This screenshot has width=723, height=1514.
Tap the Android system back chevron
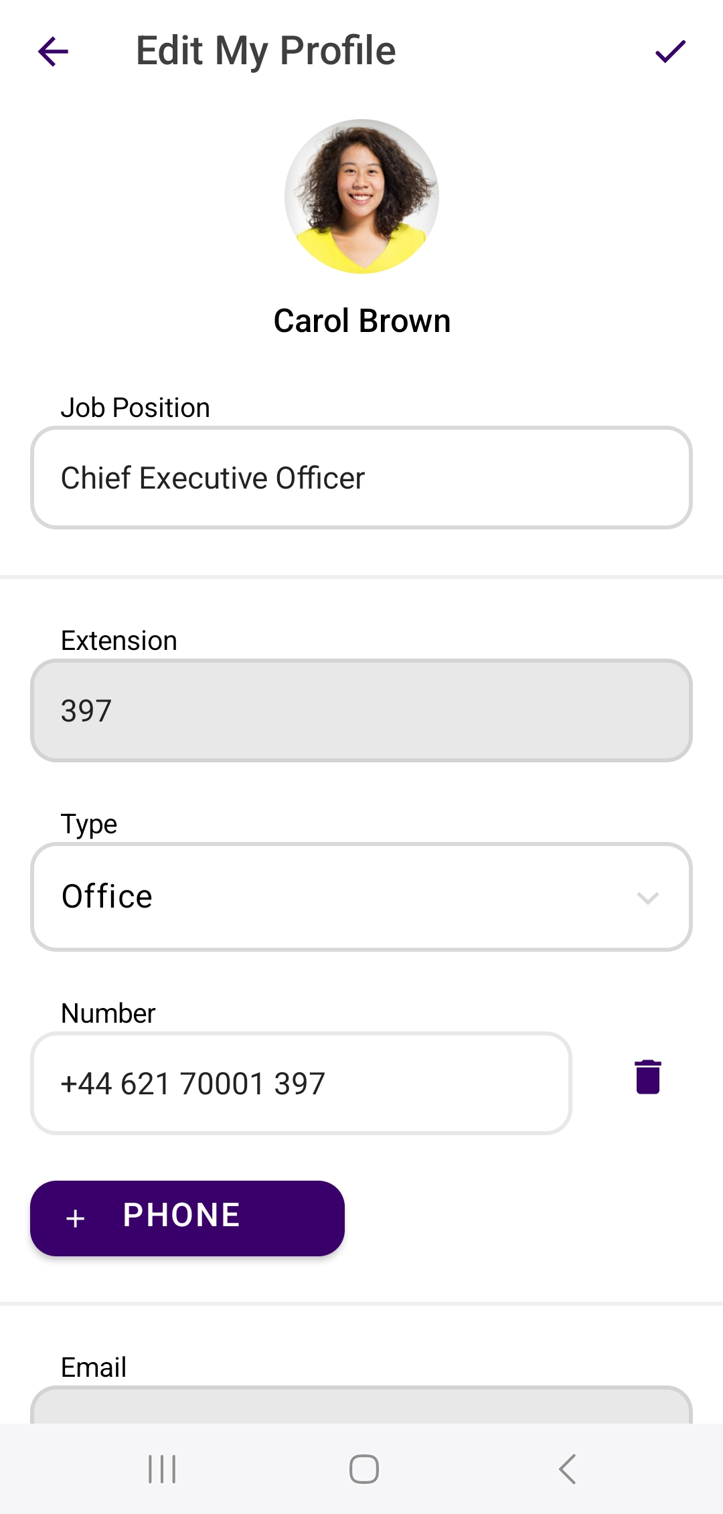tap(567, 1469)
